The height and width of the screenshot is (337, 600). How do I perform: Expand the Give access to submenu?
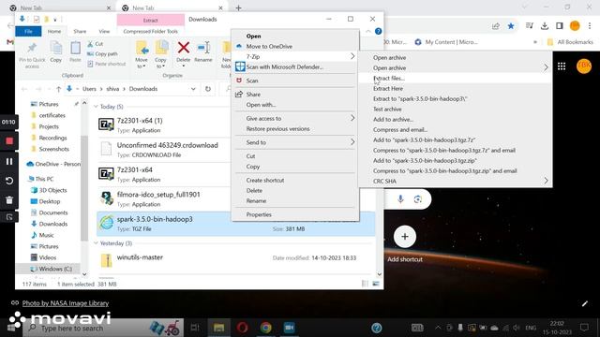coord(352,119)
